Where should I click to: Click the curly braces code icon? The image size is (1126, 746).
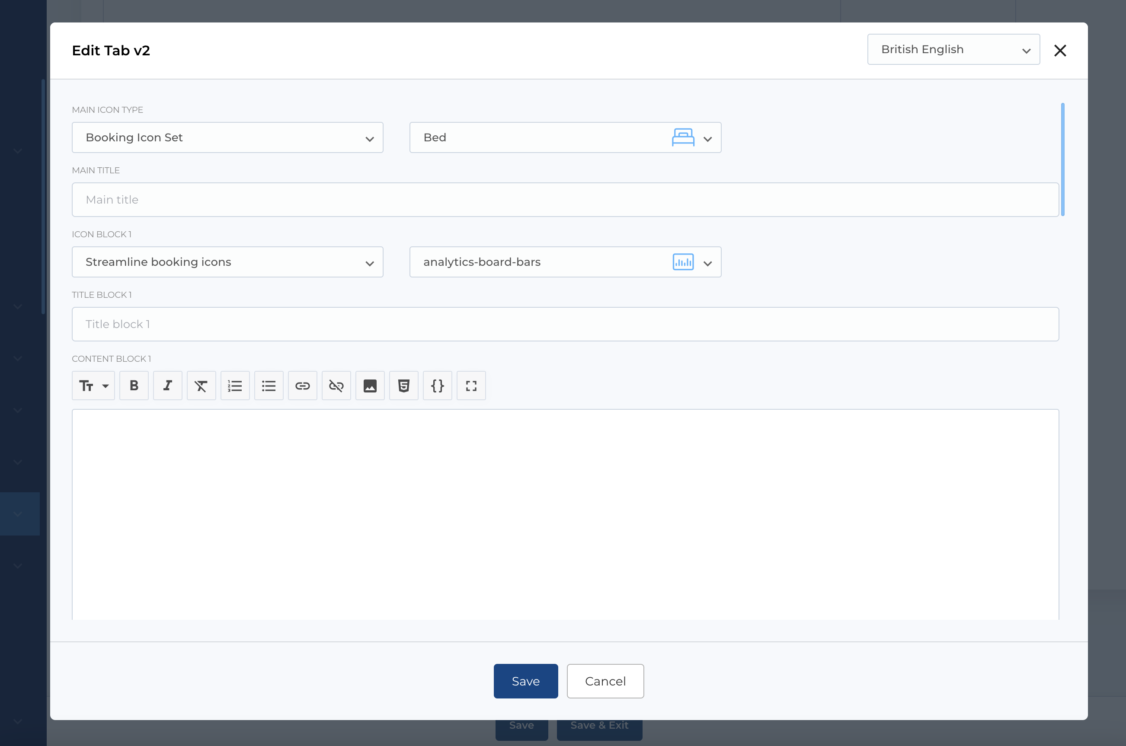(437, 386)
